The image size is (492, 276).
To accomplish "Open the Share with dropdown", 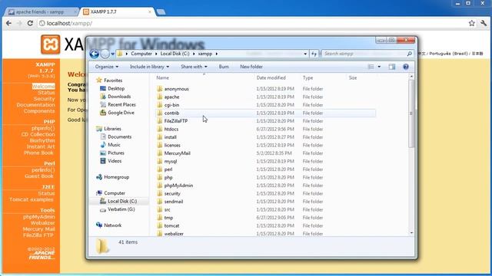I will coord(194,67).
